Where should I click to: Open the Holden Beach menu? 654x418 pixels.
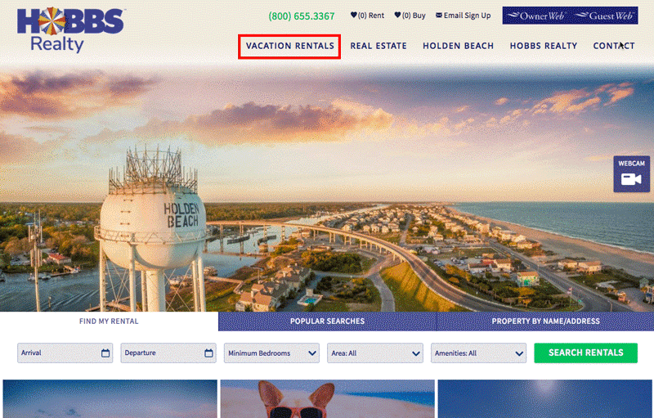pos(458,46)
